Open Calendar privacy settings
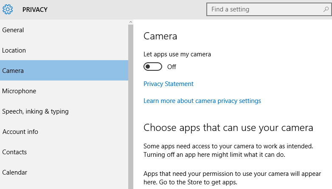Image resolution: width=332 pixels, height=189 pixels. point(64,172)
